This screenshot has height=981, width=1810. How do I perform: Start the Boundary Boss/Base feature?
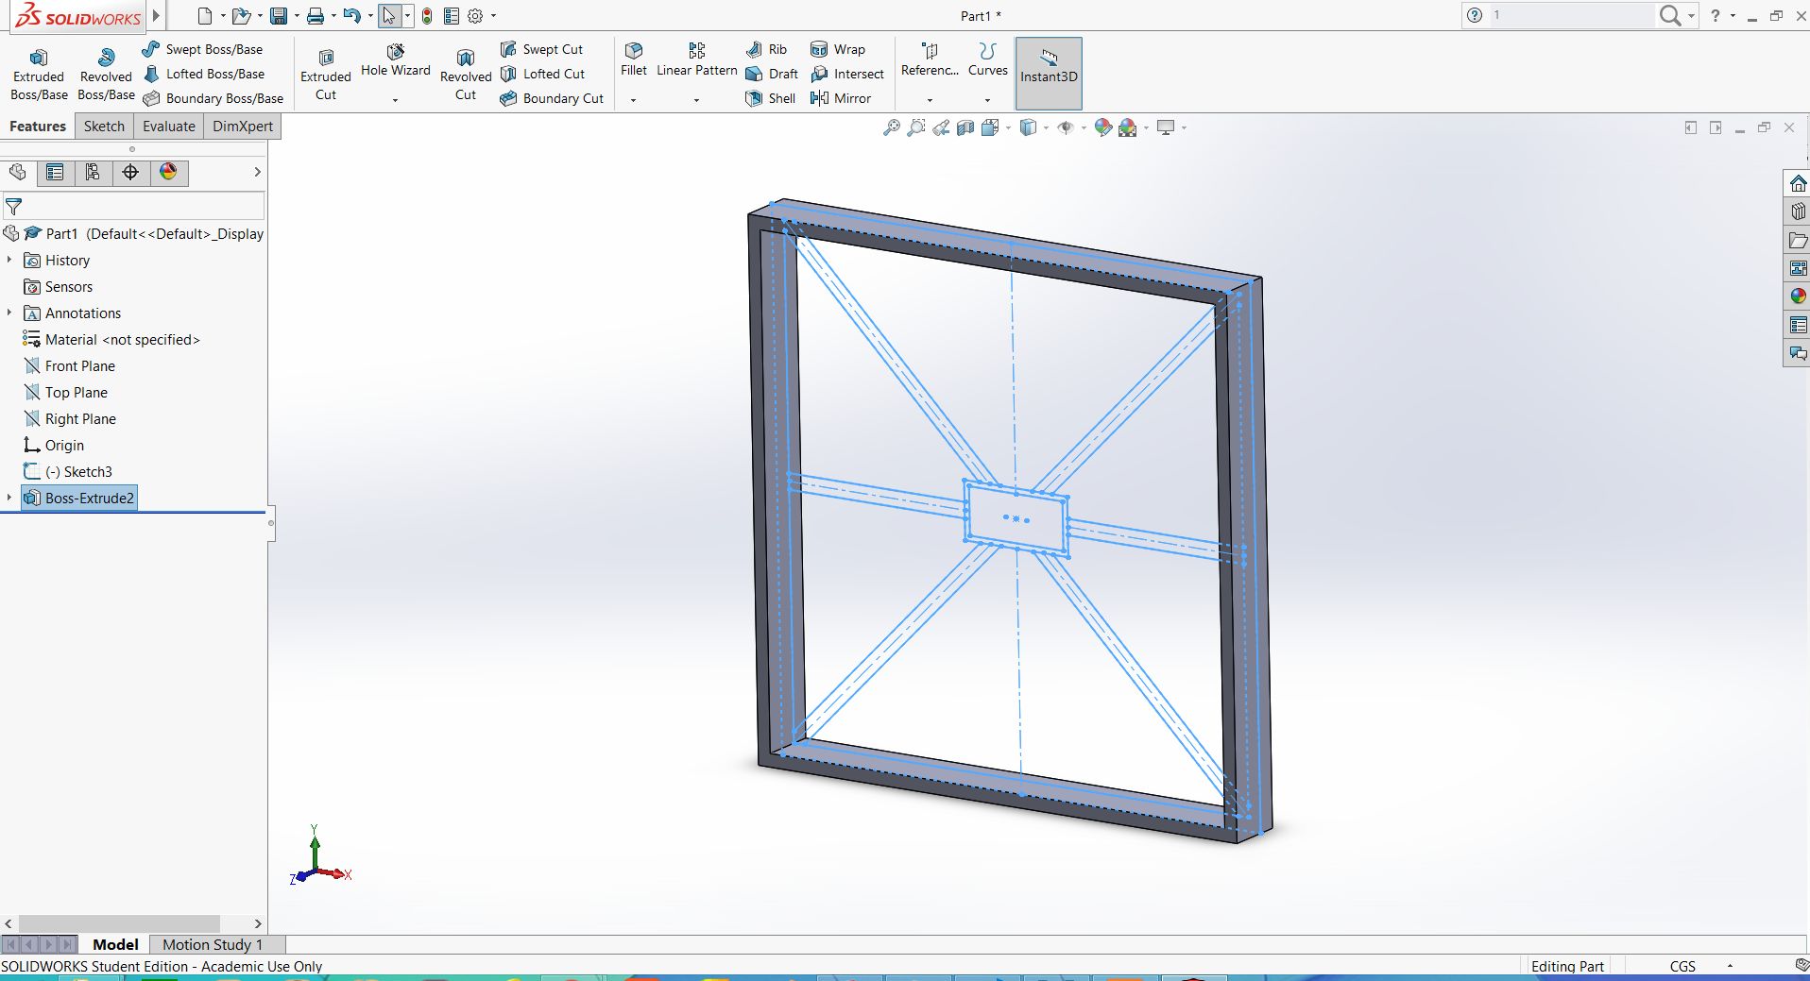(213, 98)
